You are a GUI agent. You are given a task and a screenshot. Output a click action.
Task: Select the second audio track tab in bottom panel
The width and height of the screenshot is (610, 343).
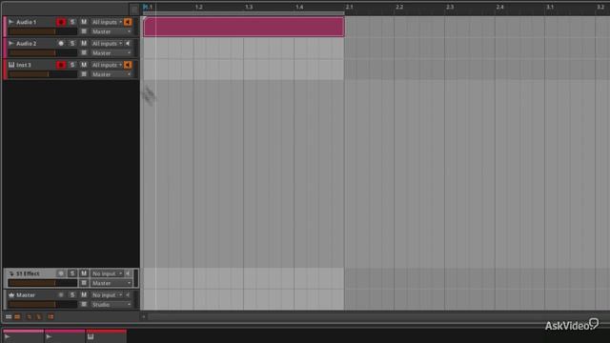[65, 336]
